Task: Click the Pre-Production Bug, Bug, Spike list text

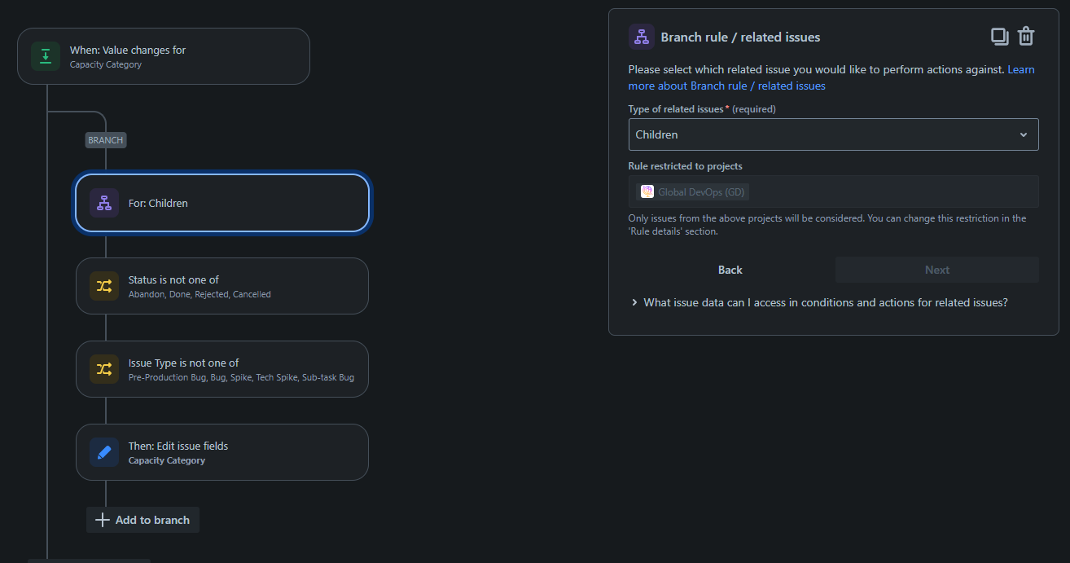Action: click(241, 377)
